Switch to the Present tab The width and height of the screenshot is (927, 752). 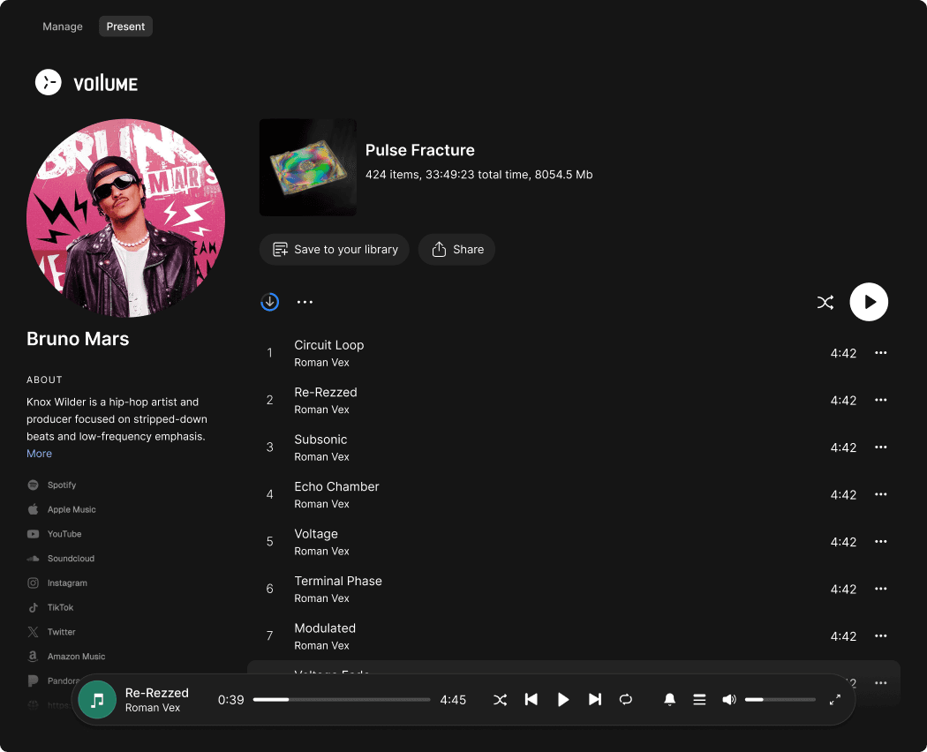pyautogui.click(x=125, y=26)
